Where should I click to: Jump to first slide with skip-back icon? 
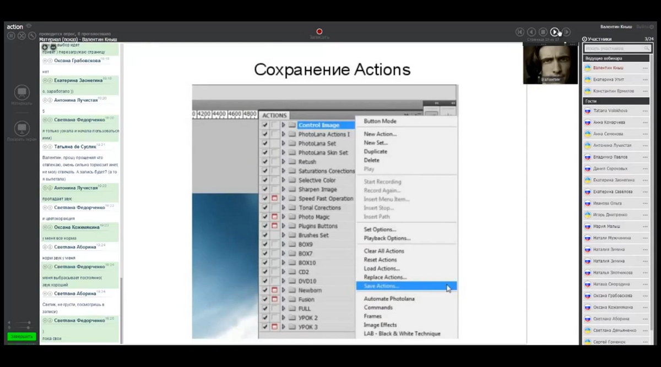tap(519, 32)
